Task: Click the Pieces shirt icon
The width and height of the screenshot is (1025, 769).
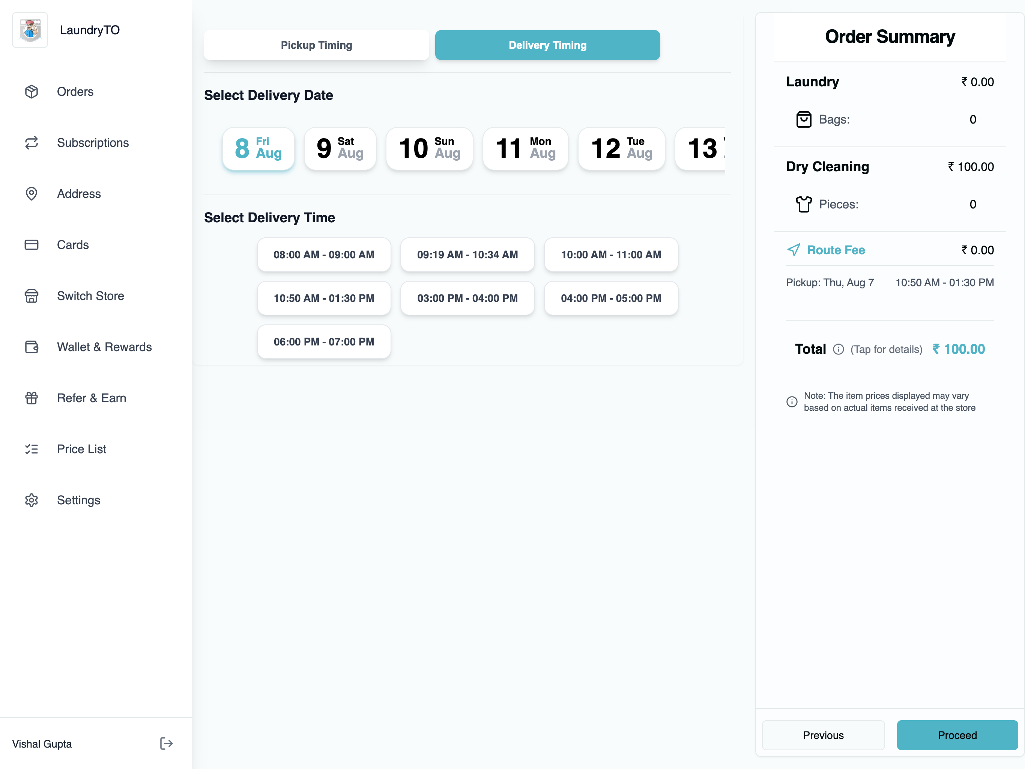Action: point(804,204)
